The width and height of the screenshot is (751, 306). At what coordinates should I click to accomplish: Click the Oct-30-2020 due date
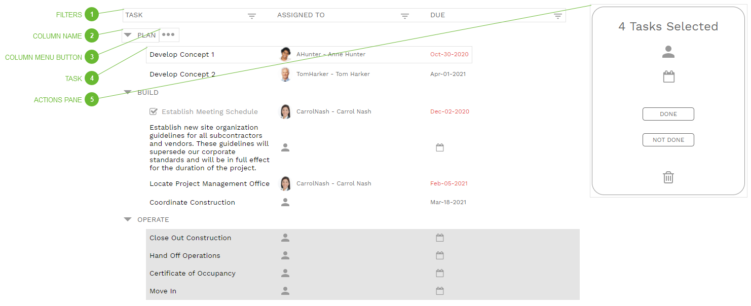coord(449,55)
